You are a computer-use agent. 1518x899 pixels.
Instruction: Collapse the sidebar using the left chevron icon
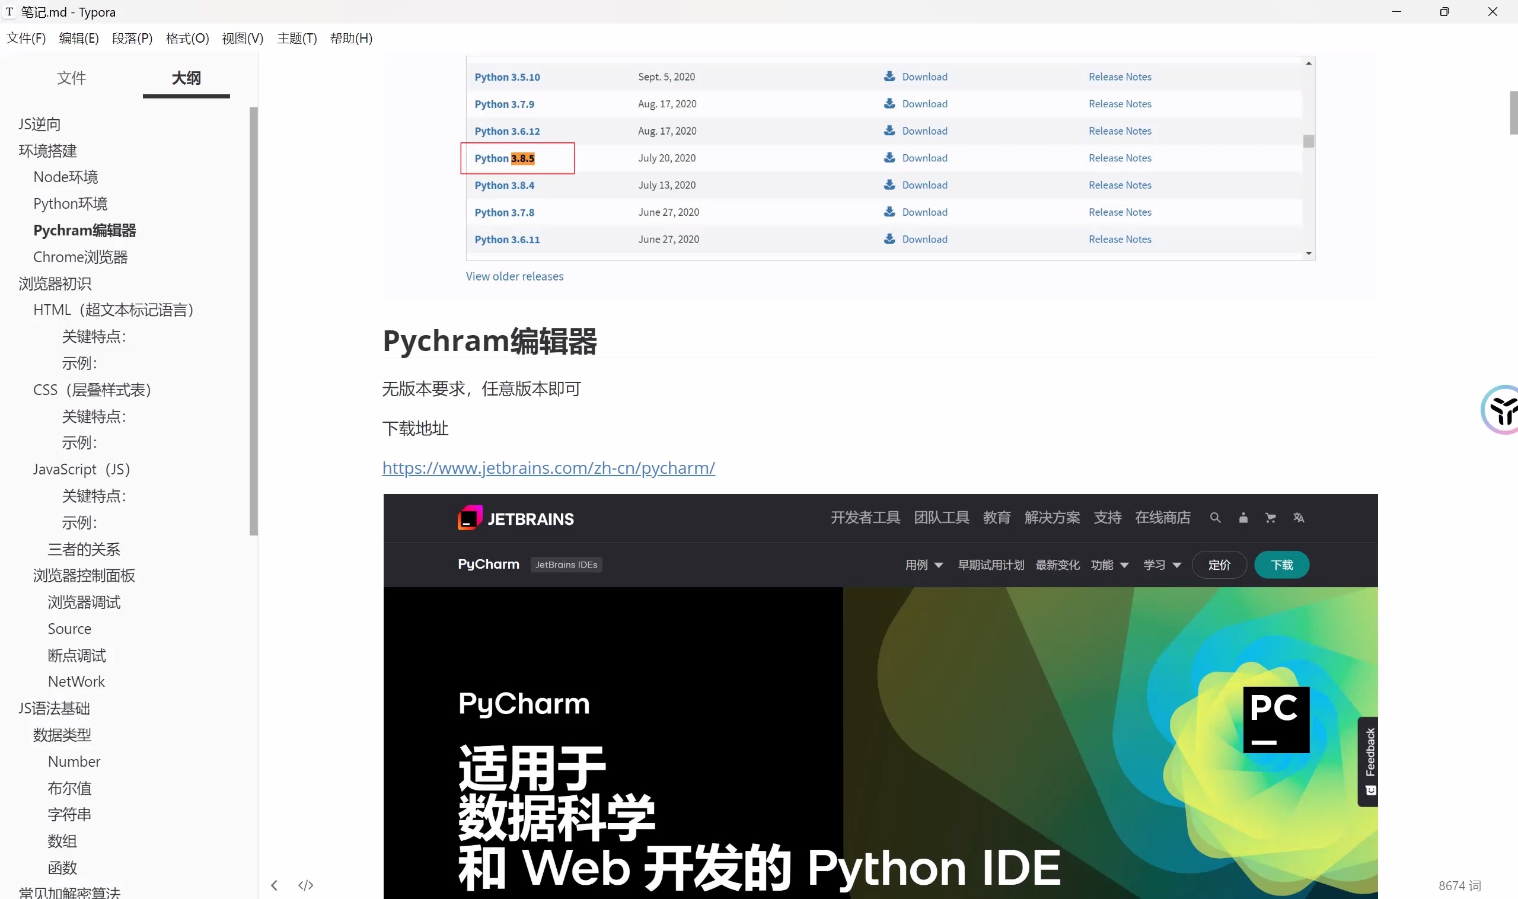point(274,884)
